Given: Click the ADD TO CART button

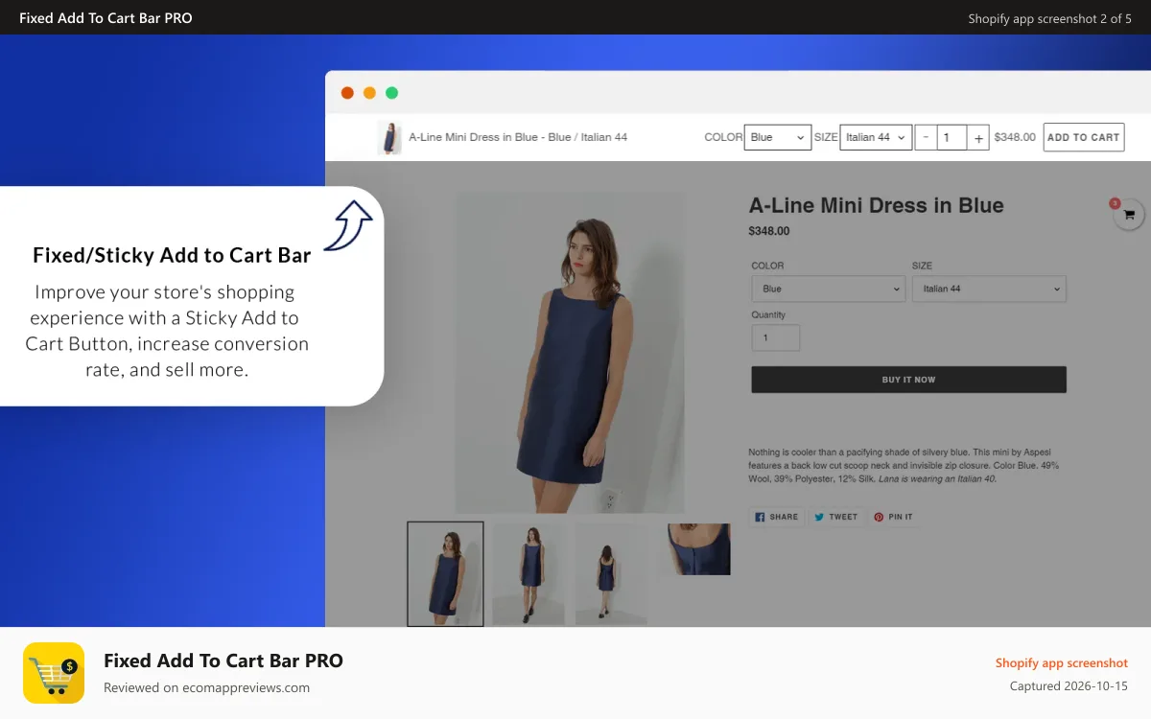Looking at the screenshot, I should (1084, 137).
